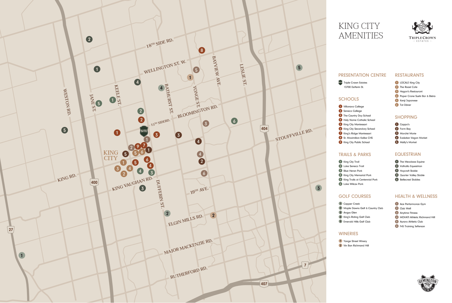
Task: Click the dark green SITE shield marker
Action: (144, 131)
